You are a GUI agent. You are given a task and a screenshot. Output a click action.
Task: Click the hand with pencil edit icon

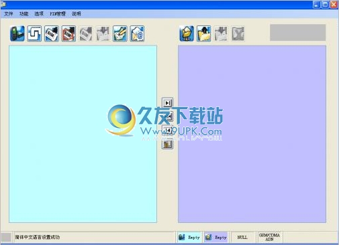coord(120,33)
